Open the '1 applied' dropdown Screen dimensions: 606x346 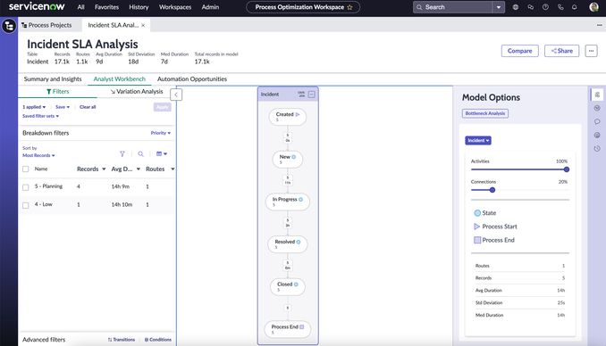34,107
